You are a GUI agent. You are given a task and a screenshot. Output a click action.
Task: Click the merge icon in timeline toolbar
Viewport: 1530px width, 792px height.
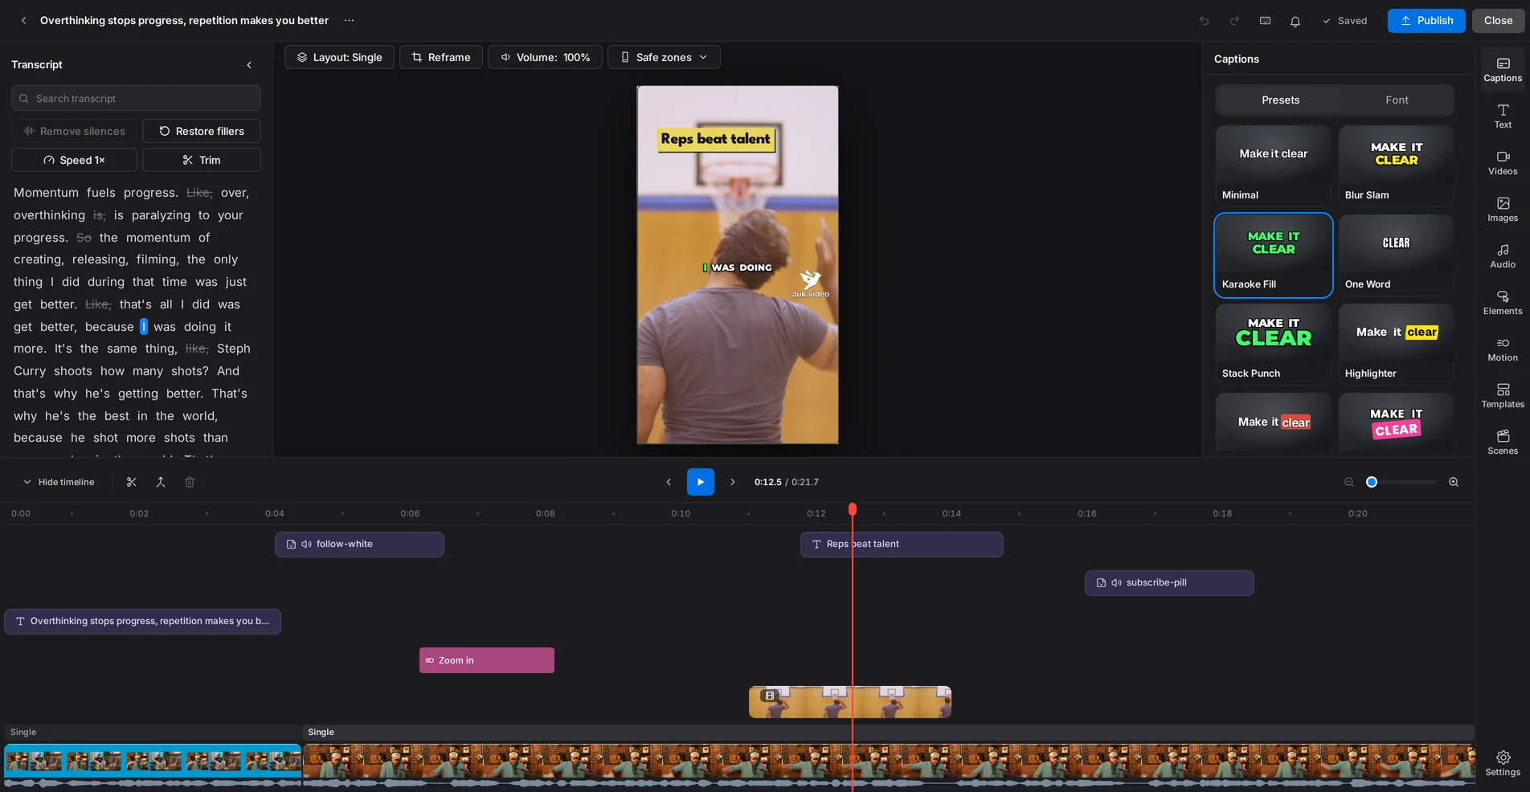coord(161,482)
